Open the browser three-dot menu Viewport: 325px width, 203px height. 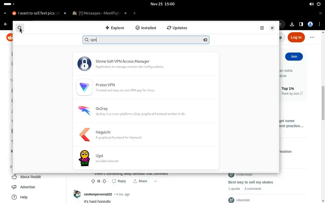click(319, 24)
